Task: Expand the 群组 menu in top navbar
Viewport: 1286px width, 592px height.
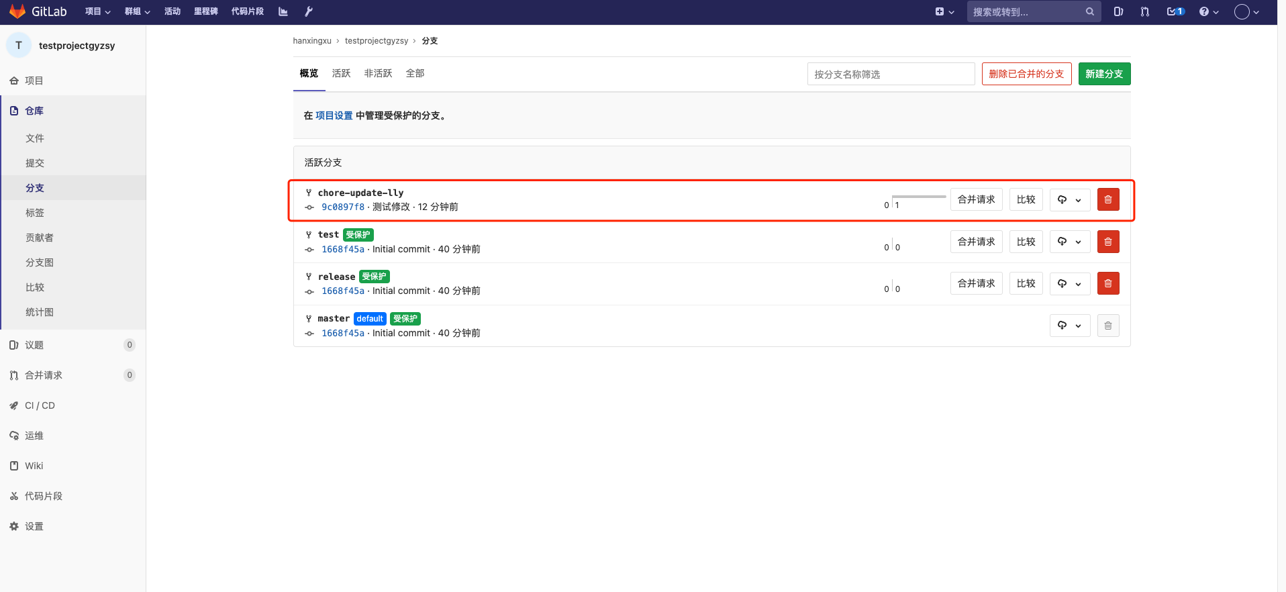Action: pyautogui.click(x=138, y=11)
